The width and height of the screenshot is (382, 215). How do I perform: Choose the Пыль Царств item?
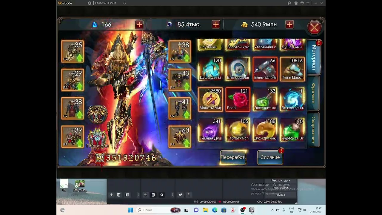point(292,69)
